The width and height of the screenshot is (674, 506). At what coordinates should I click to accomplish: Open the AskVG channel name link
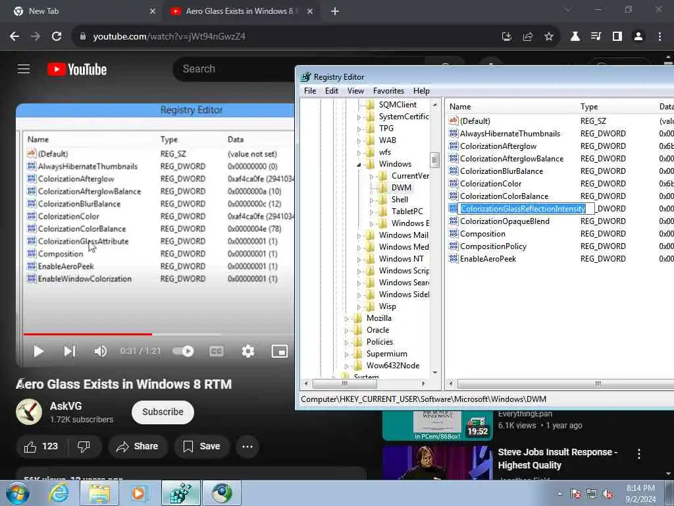click(x=66, y=406)
